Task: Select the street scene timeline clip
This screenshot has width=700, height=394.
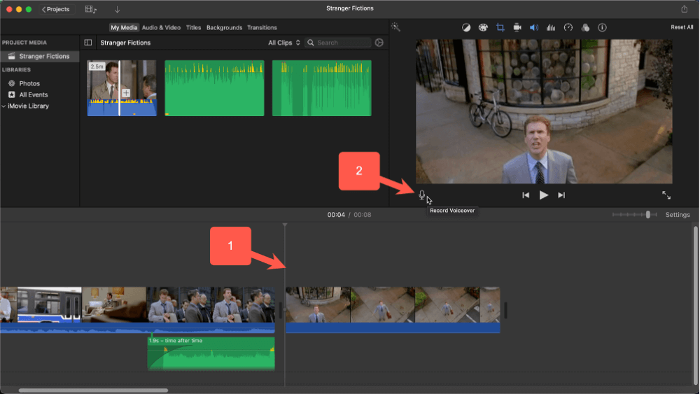Action: tap(393, 309)
